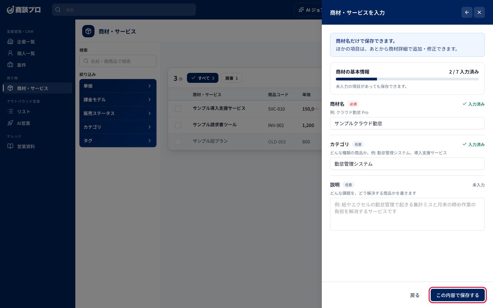Check the box for サンプル請求書ツール
The image size is (493, 308).
(x=178, y=125)
